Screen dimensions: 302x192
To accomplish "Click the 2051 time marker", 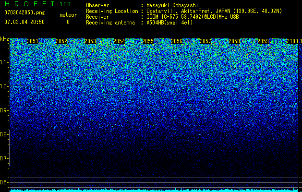I will [33, 41].
